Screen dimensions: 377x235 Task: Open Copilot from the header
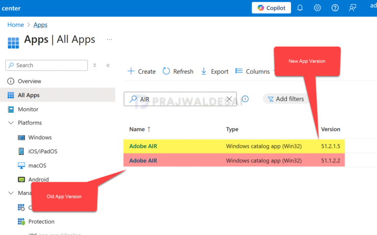(x=271, y=8)
